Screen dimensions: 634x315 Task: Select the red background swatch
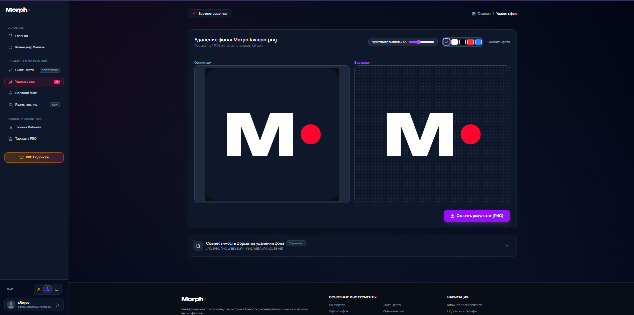[470, 42]
